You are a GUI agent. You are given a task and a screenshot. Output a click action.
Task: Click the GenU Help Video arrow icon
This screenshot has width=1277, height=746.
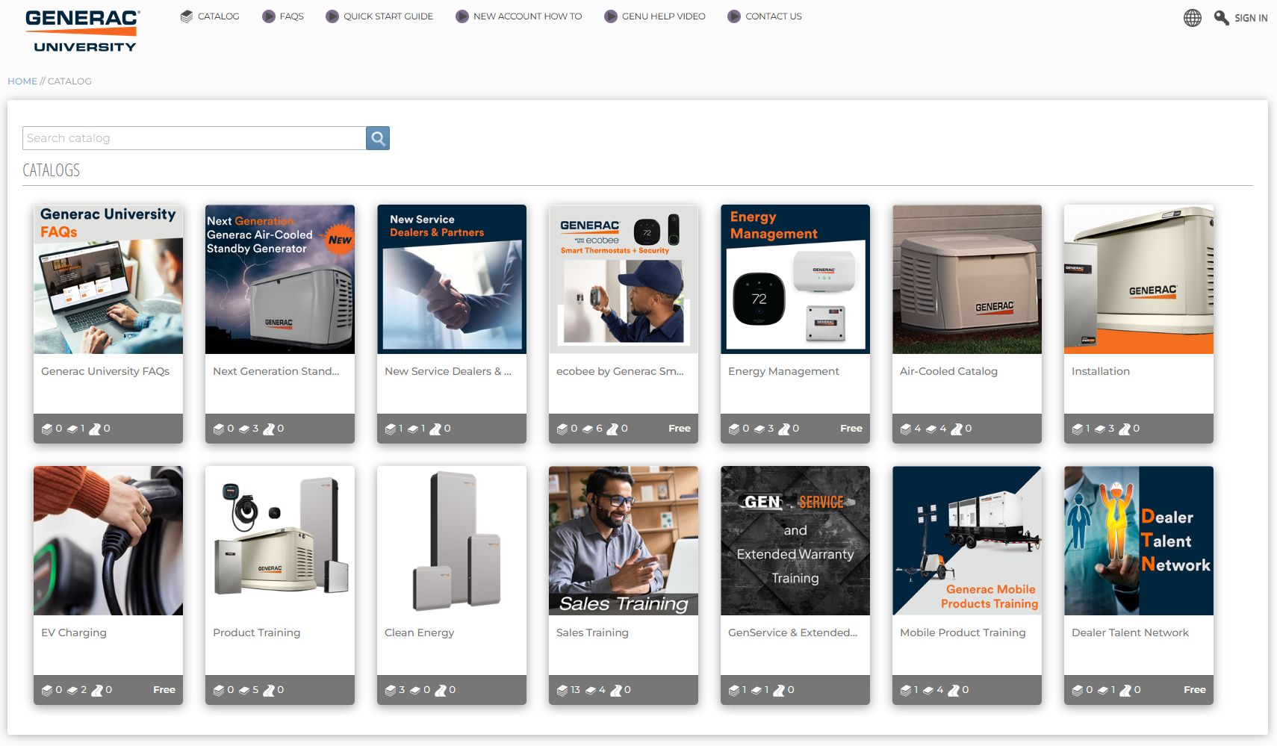[x=611, y=16]
